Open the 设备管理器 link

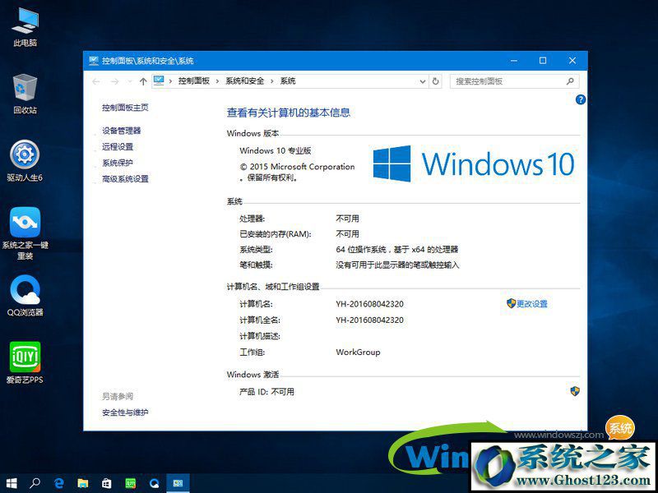[121, 131]
